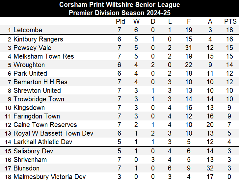Click on Park United
Viewport: 239px width, 181px height.
coord(30,73)
